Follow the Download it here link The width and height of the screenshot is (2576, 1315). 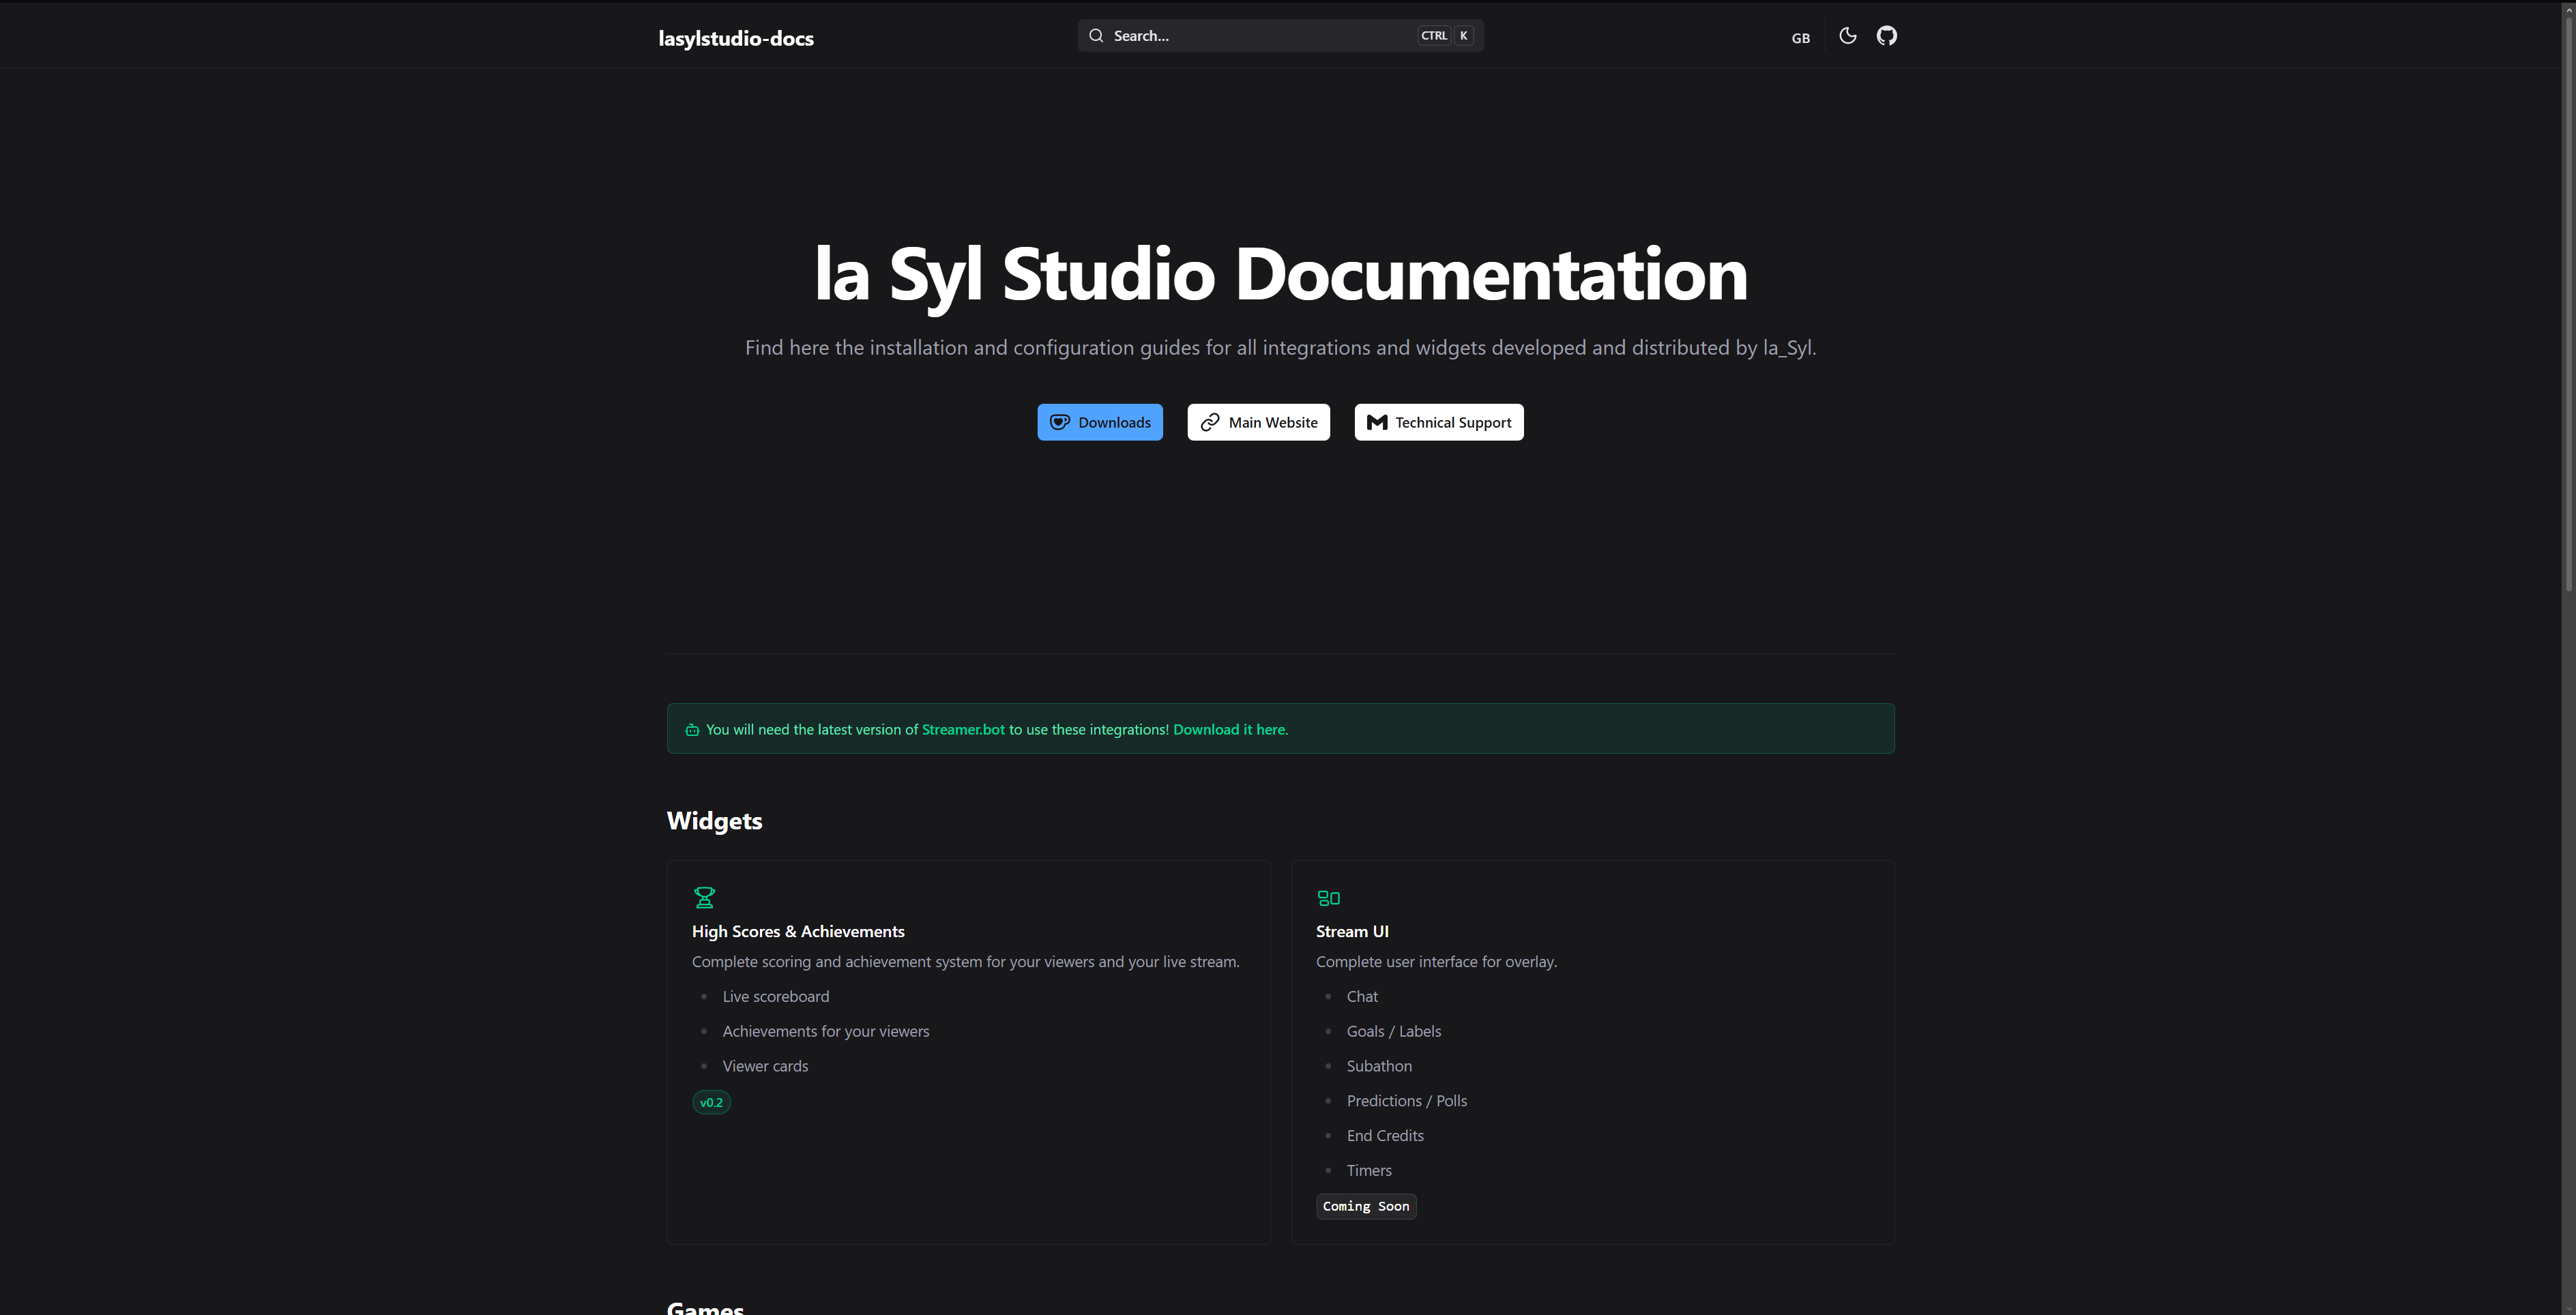[1229, 729]
